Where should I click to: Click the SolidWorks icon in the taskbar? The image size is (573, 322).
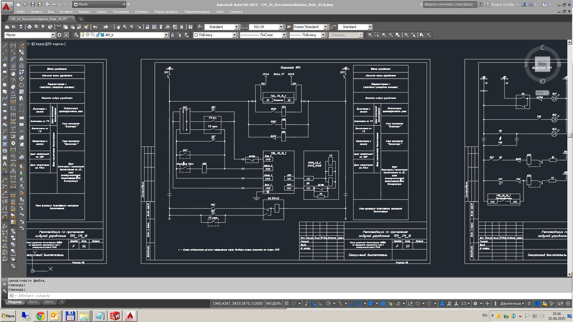tap(115, 316)
